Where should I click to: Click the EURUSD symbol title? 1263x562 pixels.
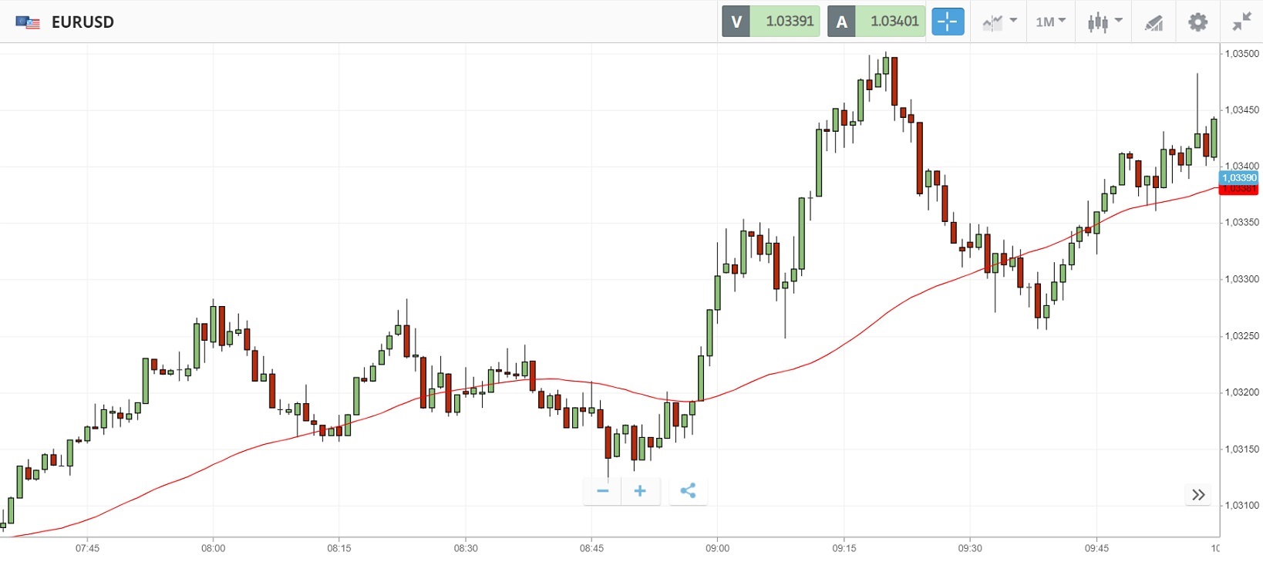click(x=83, y=22)
